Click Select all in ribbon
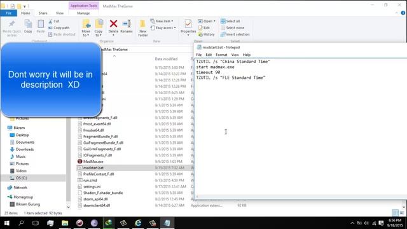Viewport: 407px width, 229px height. click(x=230, y=21)
